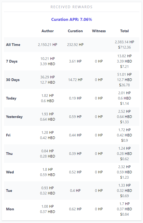Click the 232.92 HP all-time curation value

75,45
